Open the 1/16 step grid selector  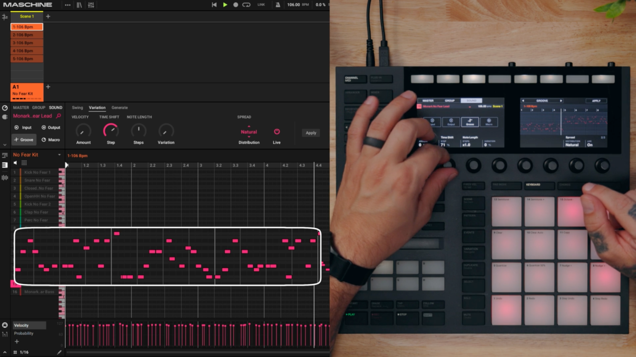click(x=21, y=352)
